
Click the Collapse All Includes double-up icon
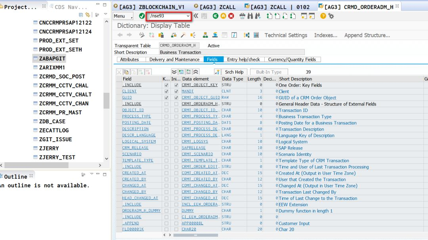click(x=196, y=72)
